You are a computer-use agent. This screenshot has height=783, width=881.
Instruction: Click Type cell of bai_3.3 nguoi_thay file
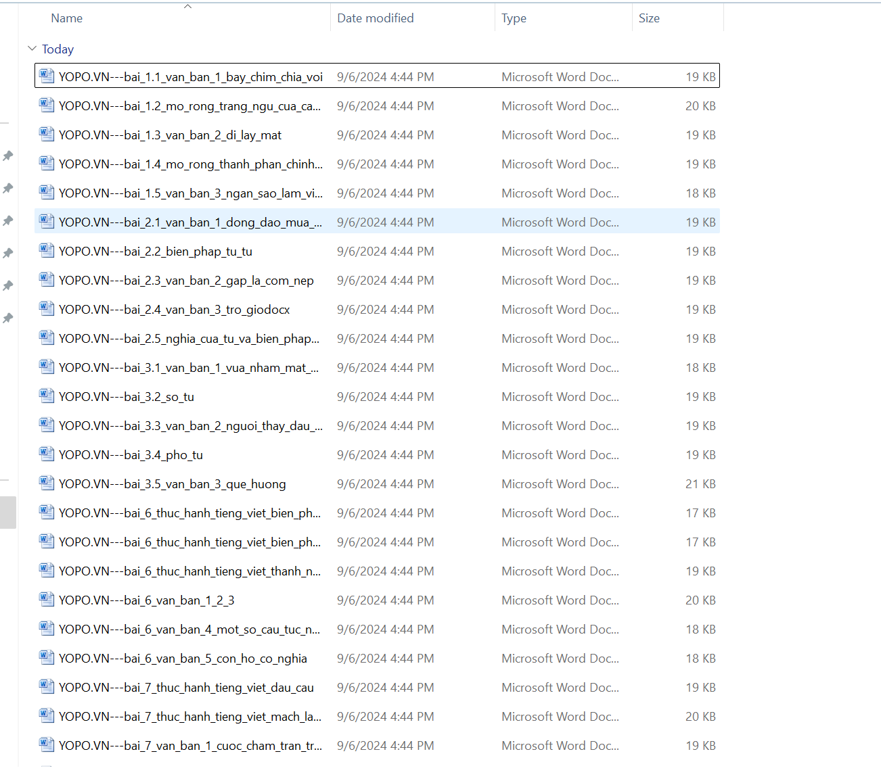pyautogui.click(x=560, y=426)
